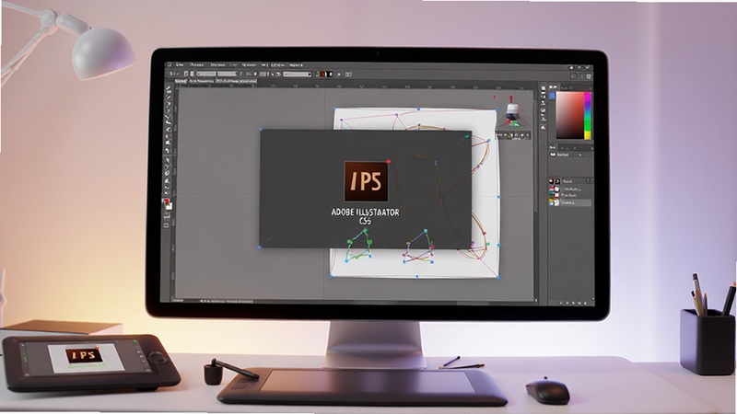Image resolution: width=737 pixels, height=414 pixels.
Task: Click the top icon in the narrow strip left of the color panel
Action: coord(544,88)
